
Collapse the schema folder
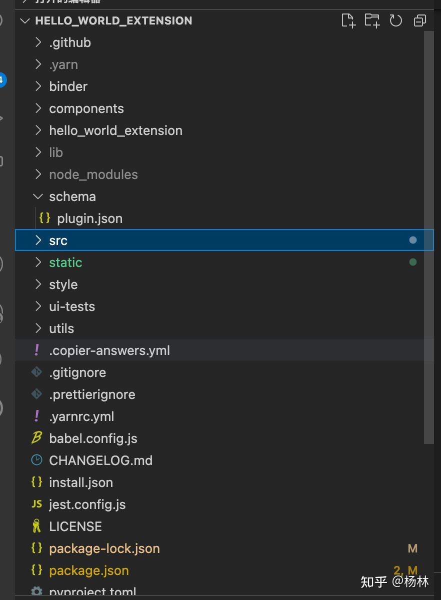[38, 196]
